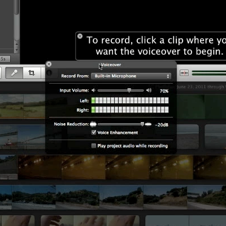Click the Voiceover panel title

pyautogui.click(x=111, y=65)
